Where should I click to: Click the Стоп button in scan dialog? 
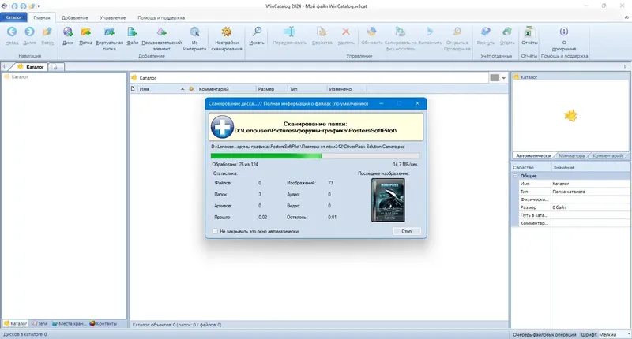pos(407,231)
